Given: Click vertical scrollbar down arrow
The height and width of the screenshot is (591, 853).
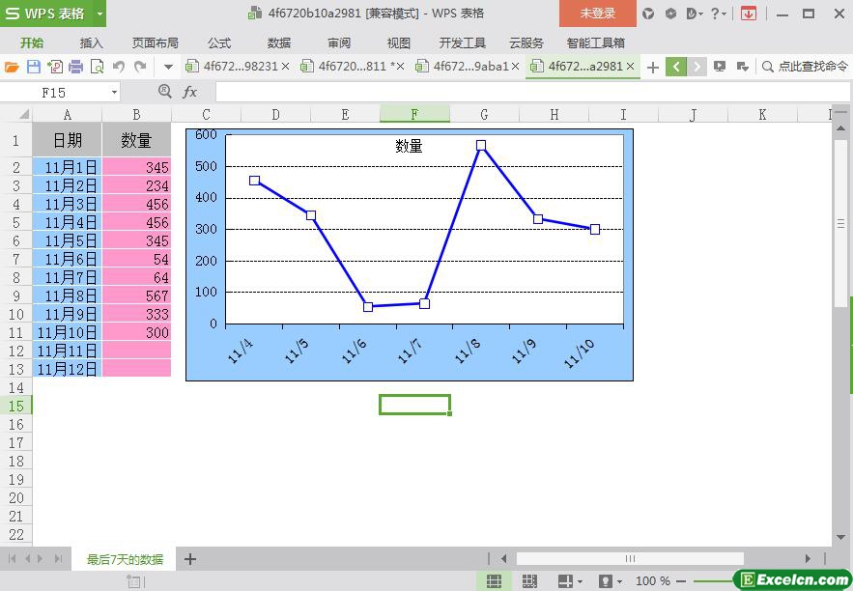Looking at the screenshot, I should pyautogui.click(x=841, y=537).
